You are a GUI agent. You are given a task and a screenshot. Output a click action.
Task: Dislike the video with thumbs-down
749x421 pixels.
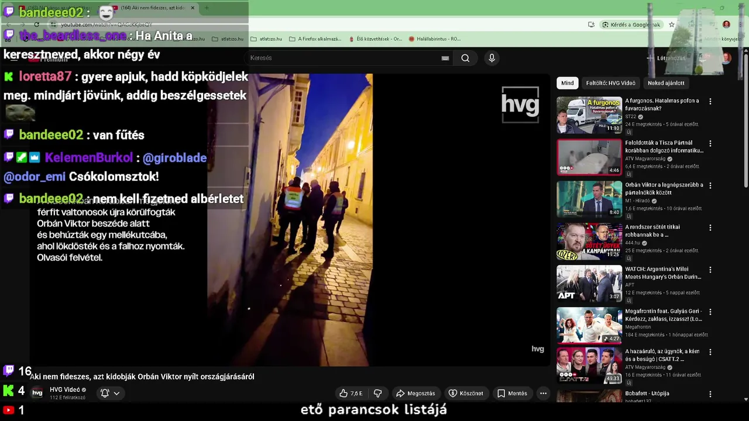click(378, 394)
